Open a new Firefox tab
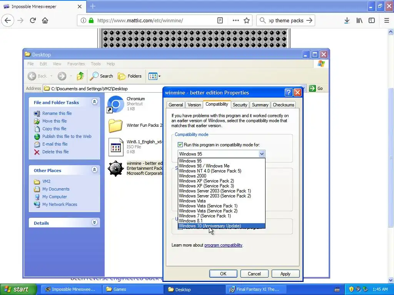394x295 pixels. 92,6
